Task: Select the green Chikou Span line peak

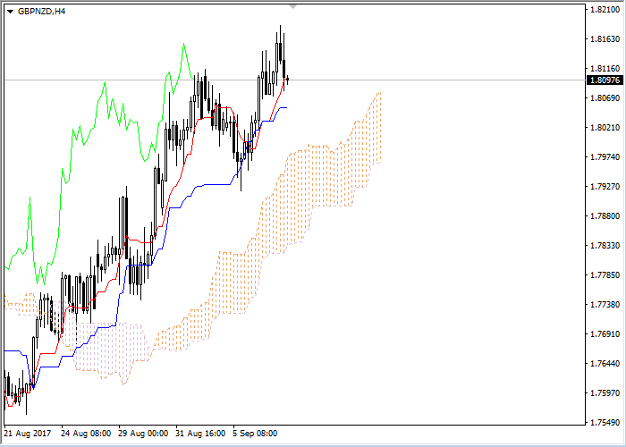Action: [183, 44]
